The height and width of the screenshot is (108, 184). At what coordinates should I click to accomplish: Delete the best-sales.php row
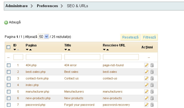[152, 72]
